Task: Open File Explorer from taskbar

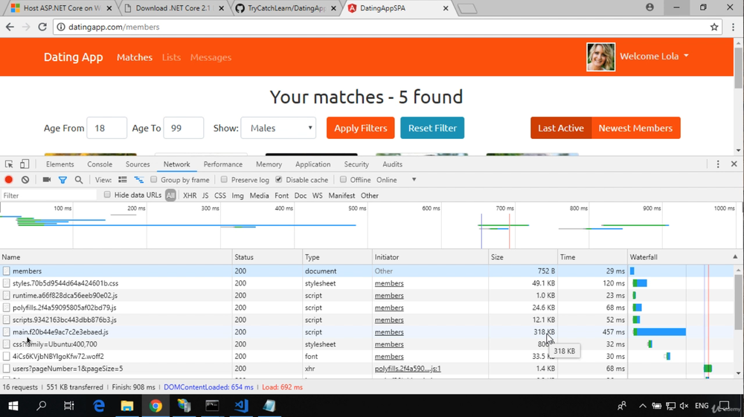Action: pos(127,406)
